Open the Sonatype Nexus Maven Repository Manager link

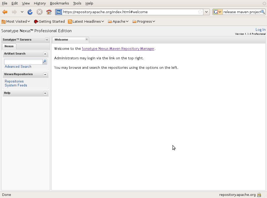click(x=118, y=49)
